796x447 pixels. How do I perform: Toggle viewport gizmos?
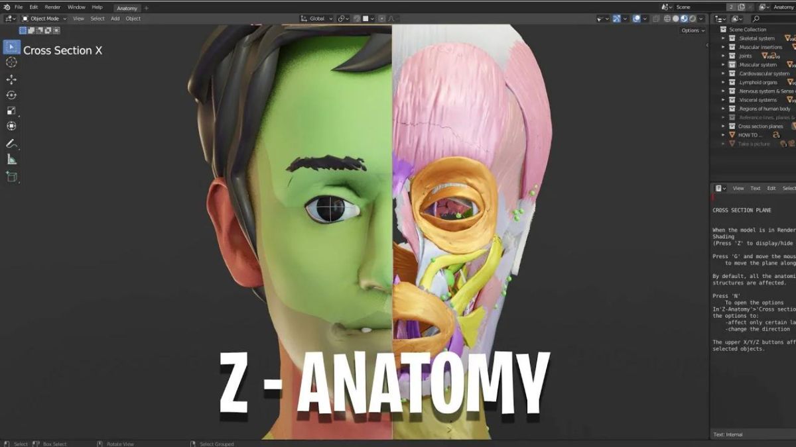(x=616, y=19)
